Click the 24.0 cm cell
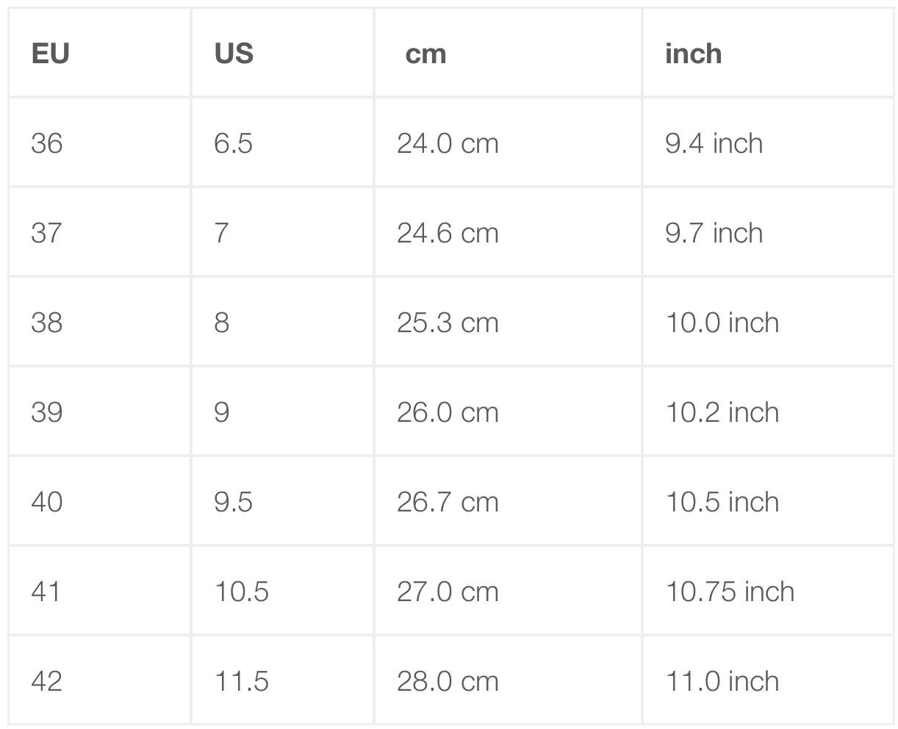This screenshot has width=898, height=729. [x=448, y=143]
